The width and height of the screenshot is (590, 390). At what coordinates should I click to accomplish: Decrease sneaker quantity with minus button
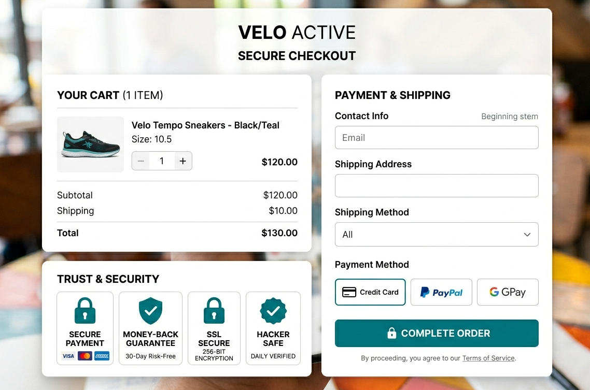[141, 161]
